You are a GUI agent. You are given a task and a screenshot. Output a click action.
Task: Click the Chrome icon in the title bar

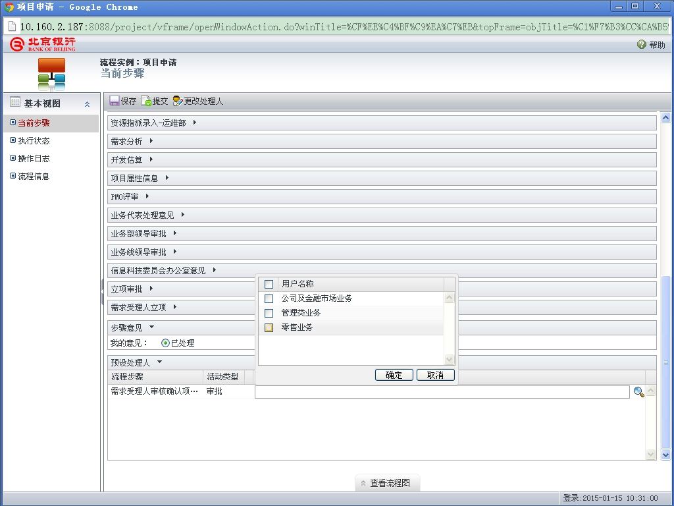[9, 7]
